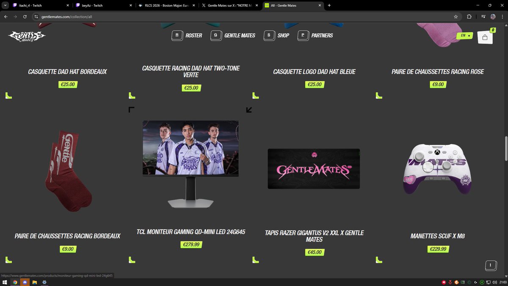Click the €229.99 price tag

[x=438, y=249]
